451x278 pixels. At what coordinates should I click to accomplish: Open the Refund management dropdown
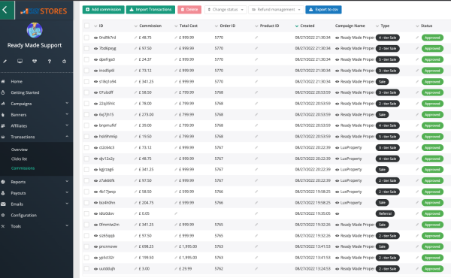coord(276,10)
